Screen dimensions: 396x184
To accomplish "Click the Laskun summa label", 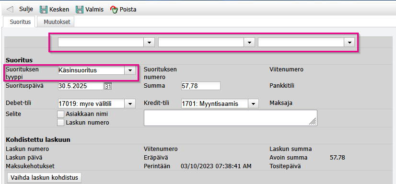I will 291,149.
